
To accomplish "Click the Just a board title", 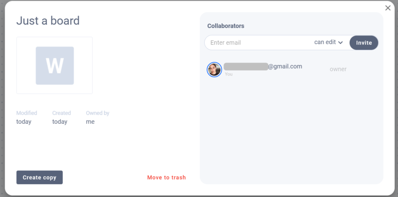I will tap(48, 21).
